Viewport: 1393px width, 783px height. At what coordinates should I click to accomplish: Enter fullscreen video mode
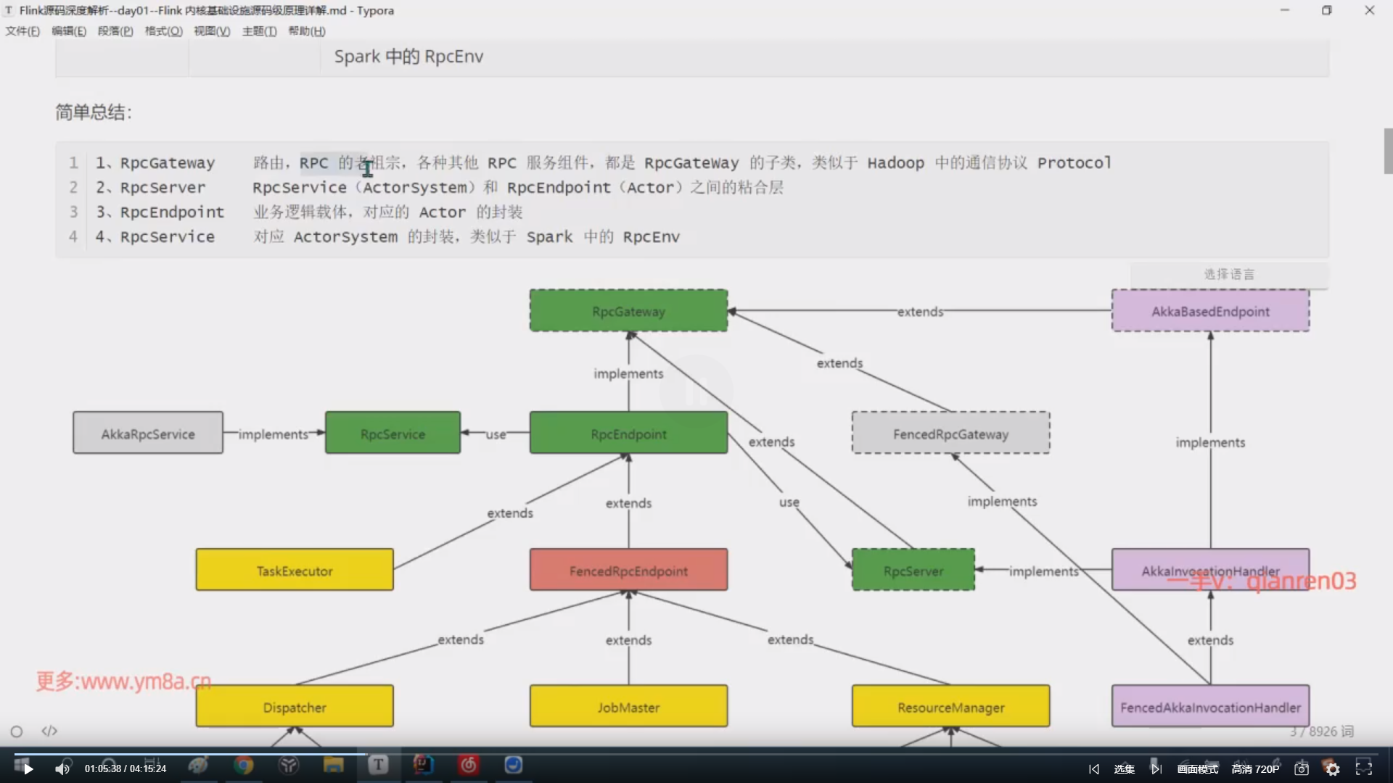(x=1364, y=768)
